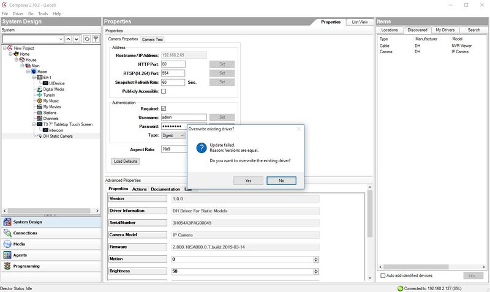
Task: Select DH Static Camera tree item
Action: (58, 136)
